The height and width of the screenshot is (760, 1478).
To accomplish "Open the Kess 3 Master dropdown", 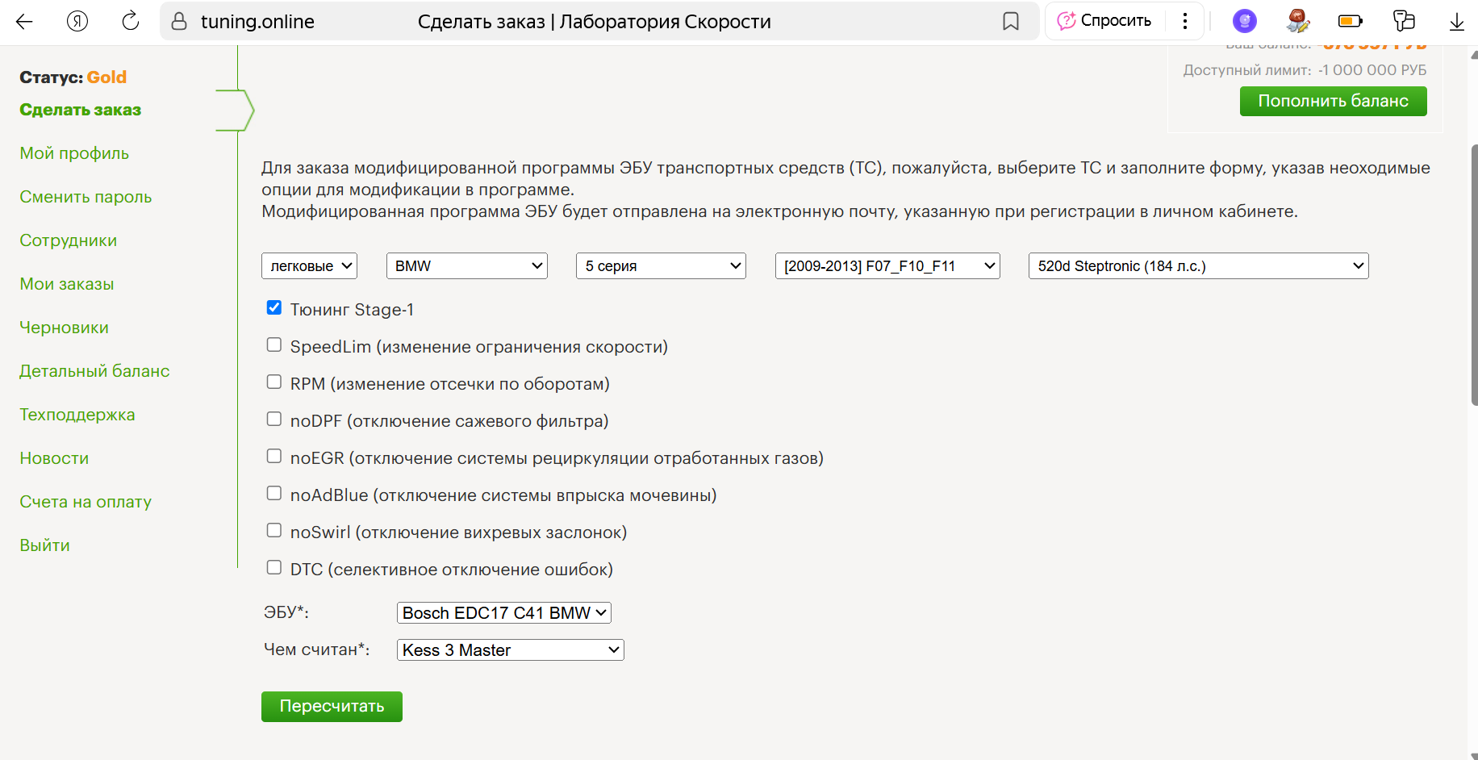I will pyautogui.click(x=510, y=650).
